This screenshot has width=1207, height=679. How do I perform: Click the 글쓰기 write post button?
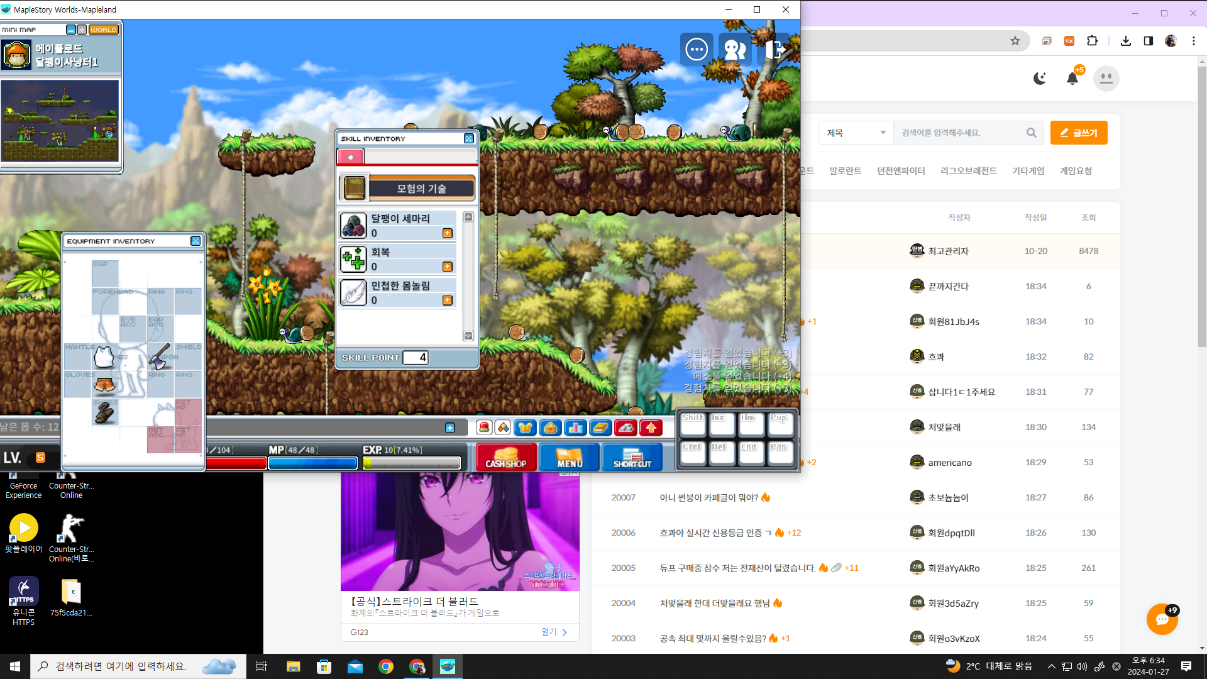(x=1079, y=133)
